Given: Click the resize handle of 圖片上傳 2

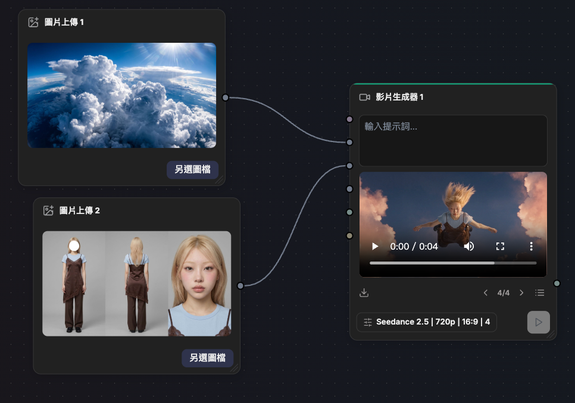Looking at the screenshot, I should coord(235,369).
